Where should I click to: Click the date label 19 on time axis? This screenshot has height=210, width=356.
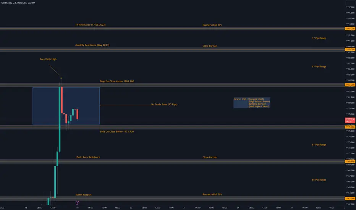pyautogui.click(x=77, y=207)
